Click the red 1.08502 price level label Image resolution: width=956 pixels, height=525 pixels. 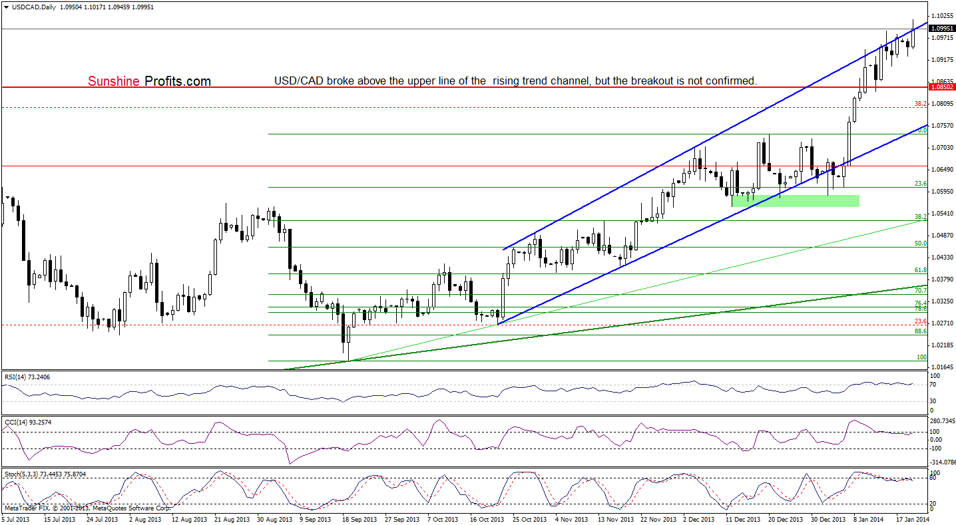pos(942,87)
